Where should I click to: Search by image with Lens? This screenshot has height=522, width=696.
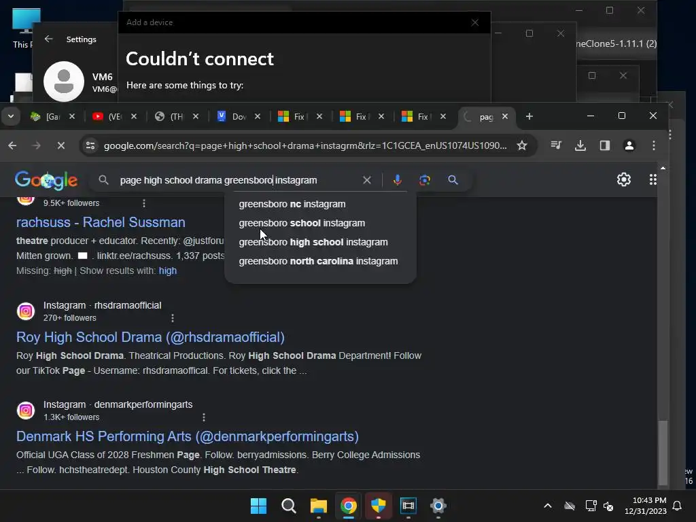click(425, 180)
